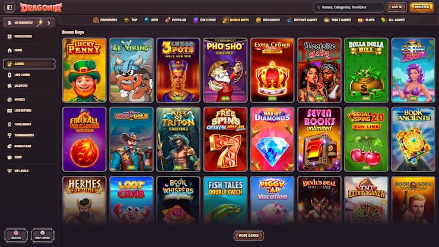Focus the games search field
Image resolution: width=439 pixels, height=247 pixels.
pyautogui.click(x=349, y=7)
